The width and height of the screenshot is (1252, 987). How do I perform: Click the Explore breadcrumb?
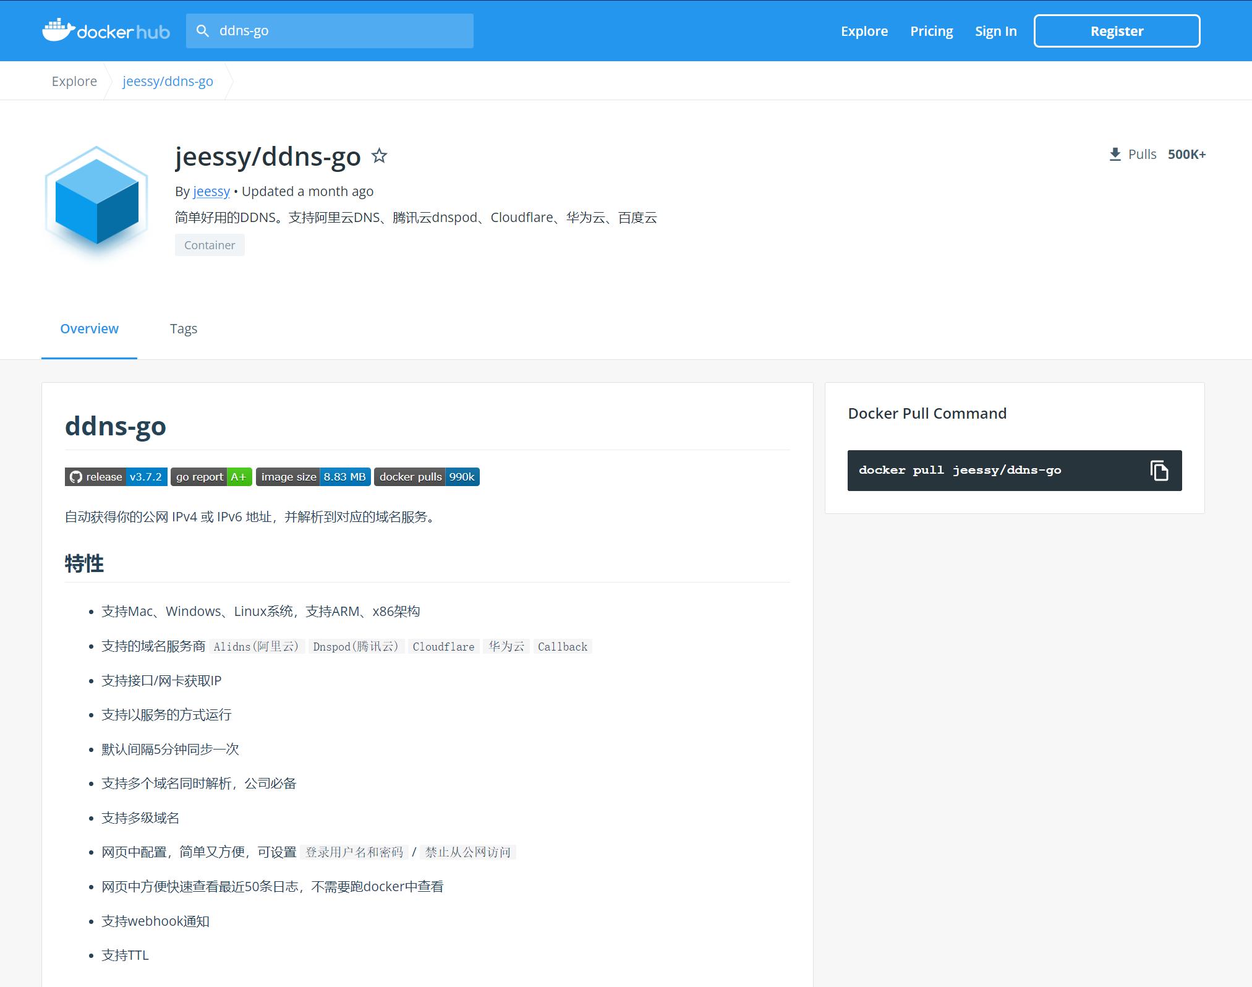(74, 80)
